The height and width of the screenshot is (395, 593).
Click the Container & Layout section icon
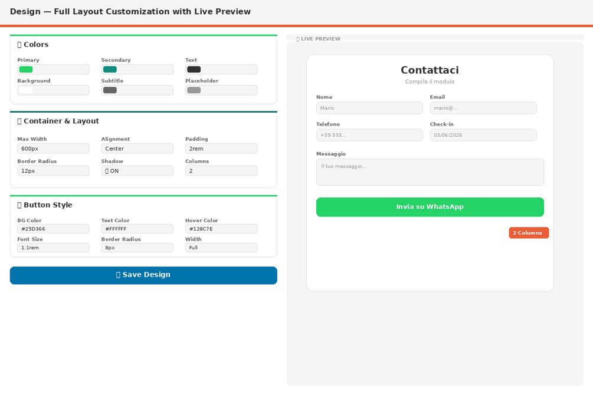click(19, 121)
